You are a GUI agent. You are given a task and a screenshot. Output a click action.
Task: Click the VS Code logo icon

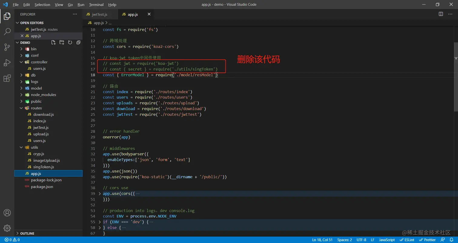click(x=5, y=5)
